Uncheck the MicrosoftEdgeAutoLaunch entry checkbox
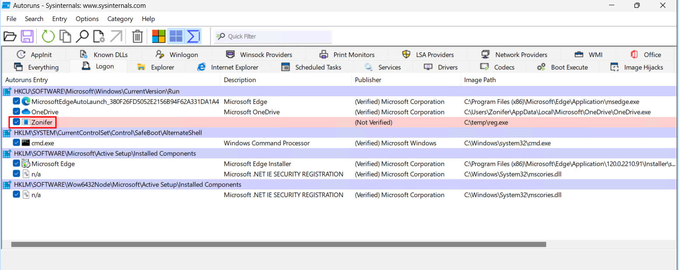 [17, 102]
